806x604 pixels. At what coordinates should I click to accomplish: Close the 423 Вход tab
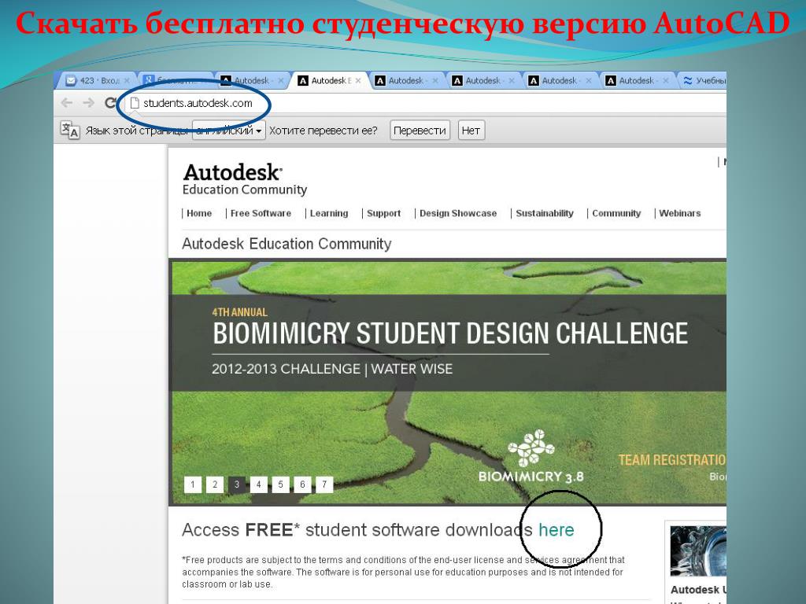click(127, 81)
